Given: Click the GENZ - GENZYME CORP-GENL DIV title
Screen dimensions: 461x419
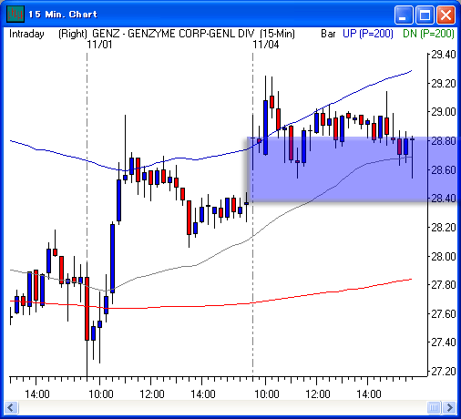Looking at the screenshot, I should pyautogui.click(x=173, y=34).
